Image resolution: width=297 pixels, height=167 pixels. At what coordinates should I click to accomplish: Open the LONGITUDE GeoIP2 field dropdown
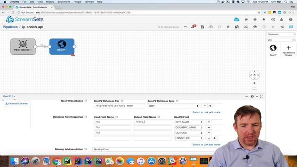[188, 138]
